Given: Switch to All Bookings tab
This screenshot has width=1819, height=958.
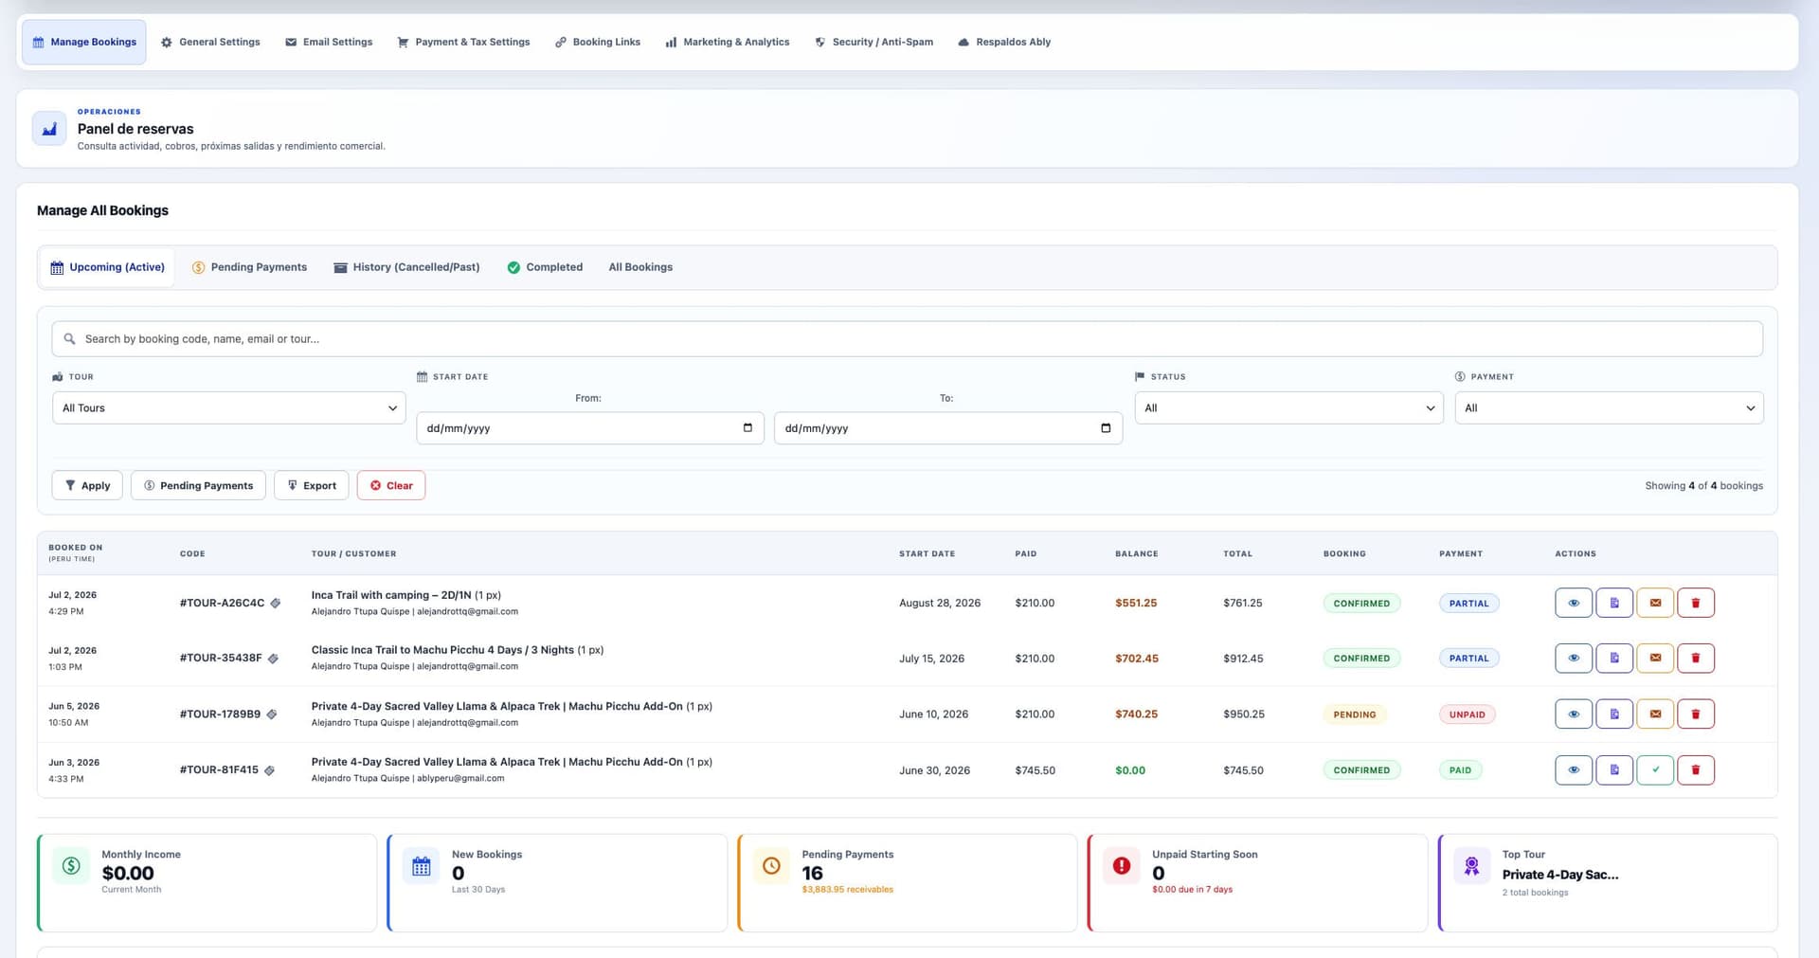Looking at the screenshot, I should [x=640, y=267].
